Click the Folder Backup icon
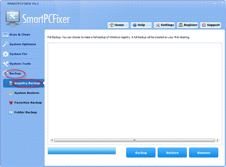The image size is (226, 167). [11, 112]
